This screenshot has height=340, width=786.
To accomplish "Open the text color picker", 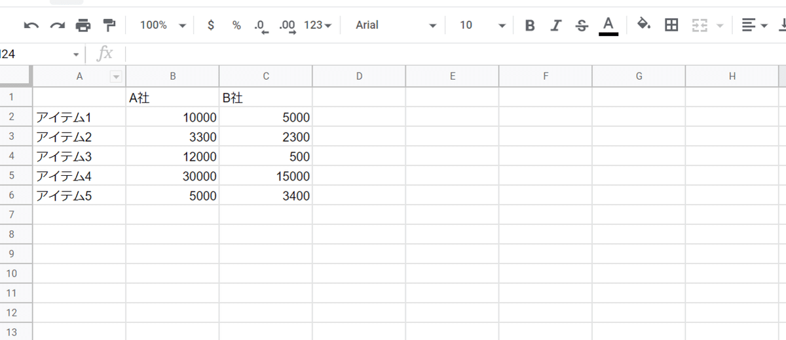I will 608,25.
